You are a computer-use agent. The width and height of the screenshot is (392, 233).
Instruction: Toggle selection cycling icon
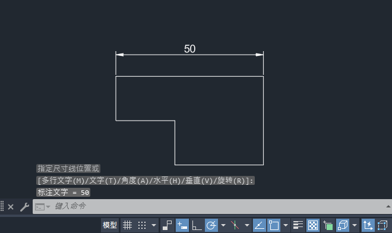[x=328, y=225]
